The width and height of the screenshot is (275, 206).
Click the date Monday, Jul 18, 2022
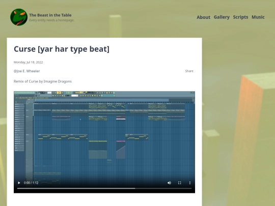click(28, 62)
